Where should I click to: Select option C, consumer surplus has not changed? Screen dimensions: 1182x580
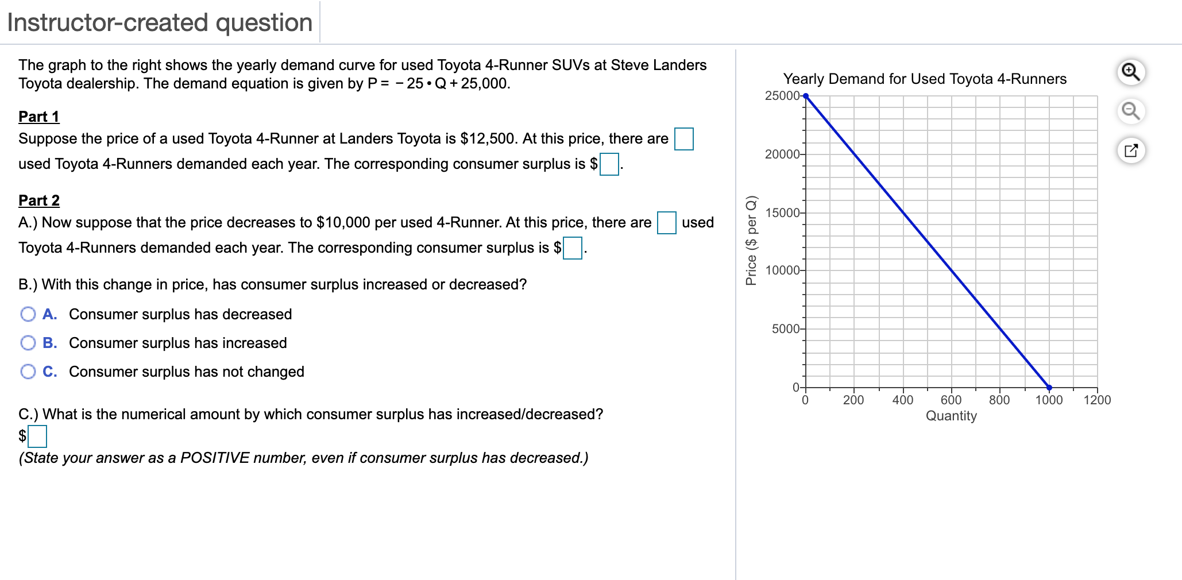[28, 372]
